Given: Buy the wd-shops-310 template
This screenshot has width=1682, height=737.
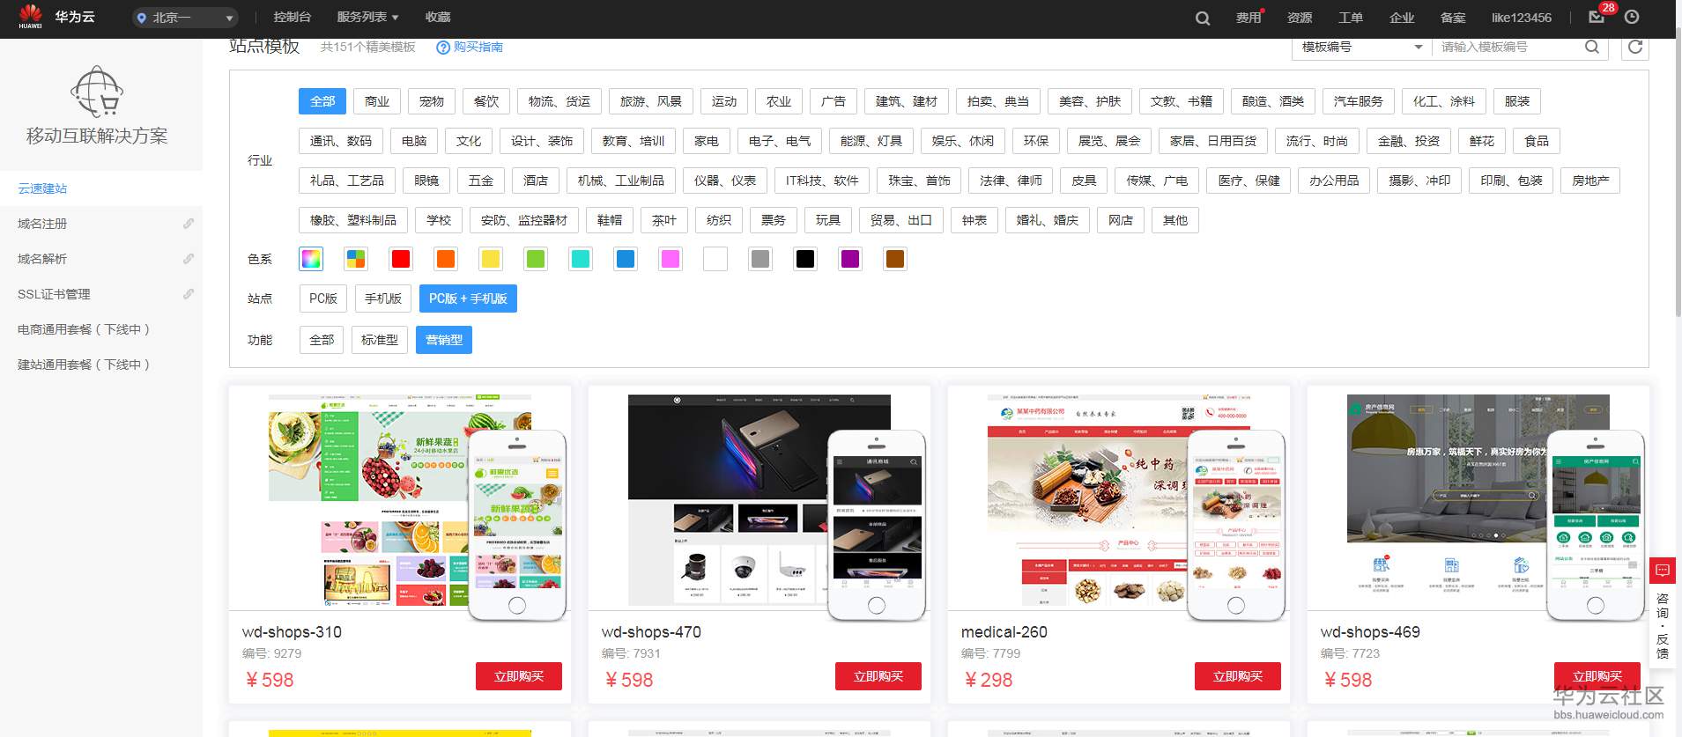Looking at the screenshot, I should click(x=519, y=676).
